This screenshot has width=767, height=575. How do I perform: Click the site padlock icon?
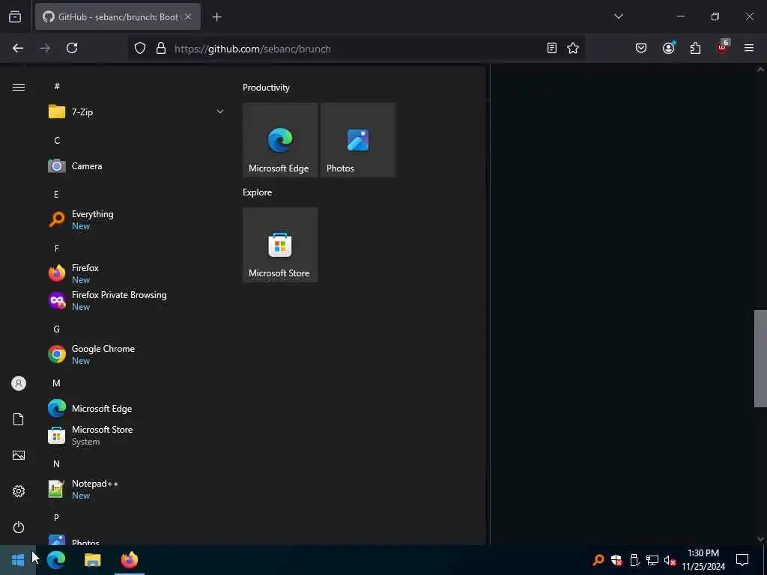[161, 49]
